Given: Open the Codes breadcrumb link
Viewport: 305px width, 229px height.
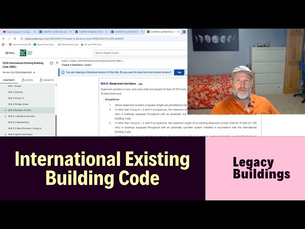Looking at the screenshot, I should pos(64,61).
